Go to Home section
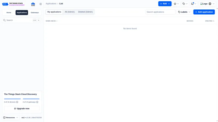Image resolution: width=218 pixels, height=122 pixels. tap(9, 12)
